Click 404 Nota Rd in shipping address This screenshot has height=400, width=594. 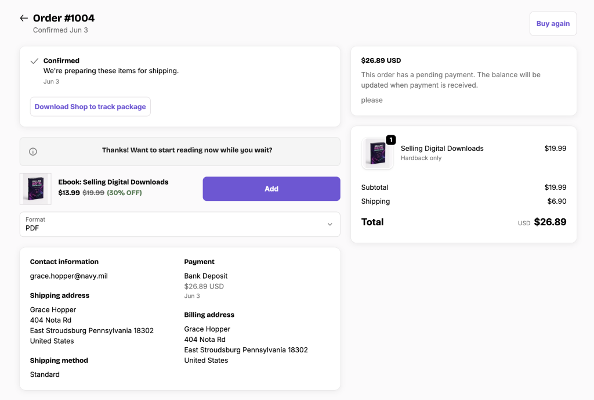51,320
